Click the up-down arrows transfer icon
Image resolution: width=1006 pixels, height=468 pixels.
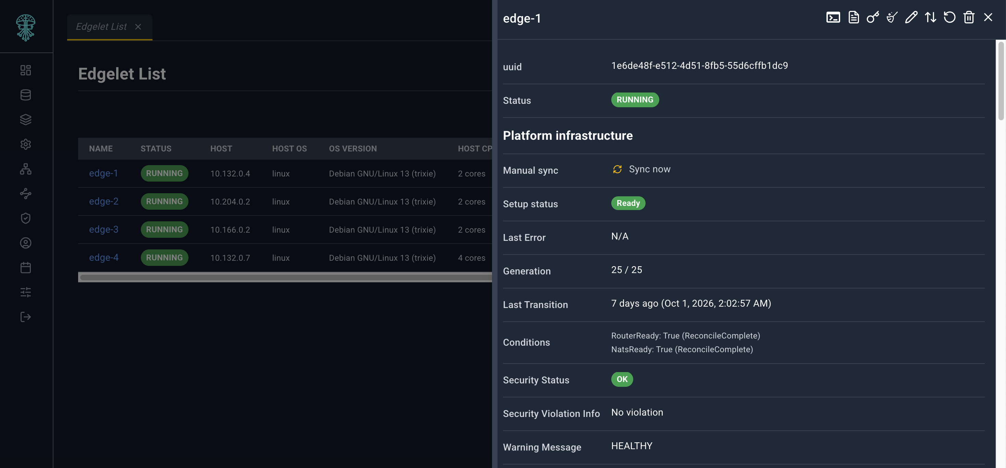click(x=930, y=17)
